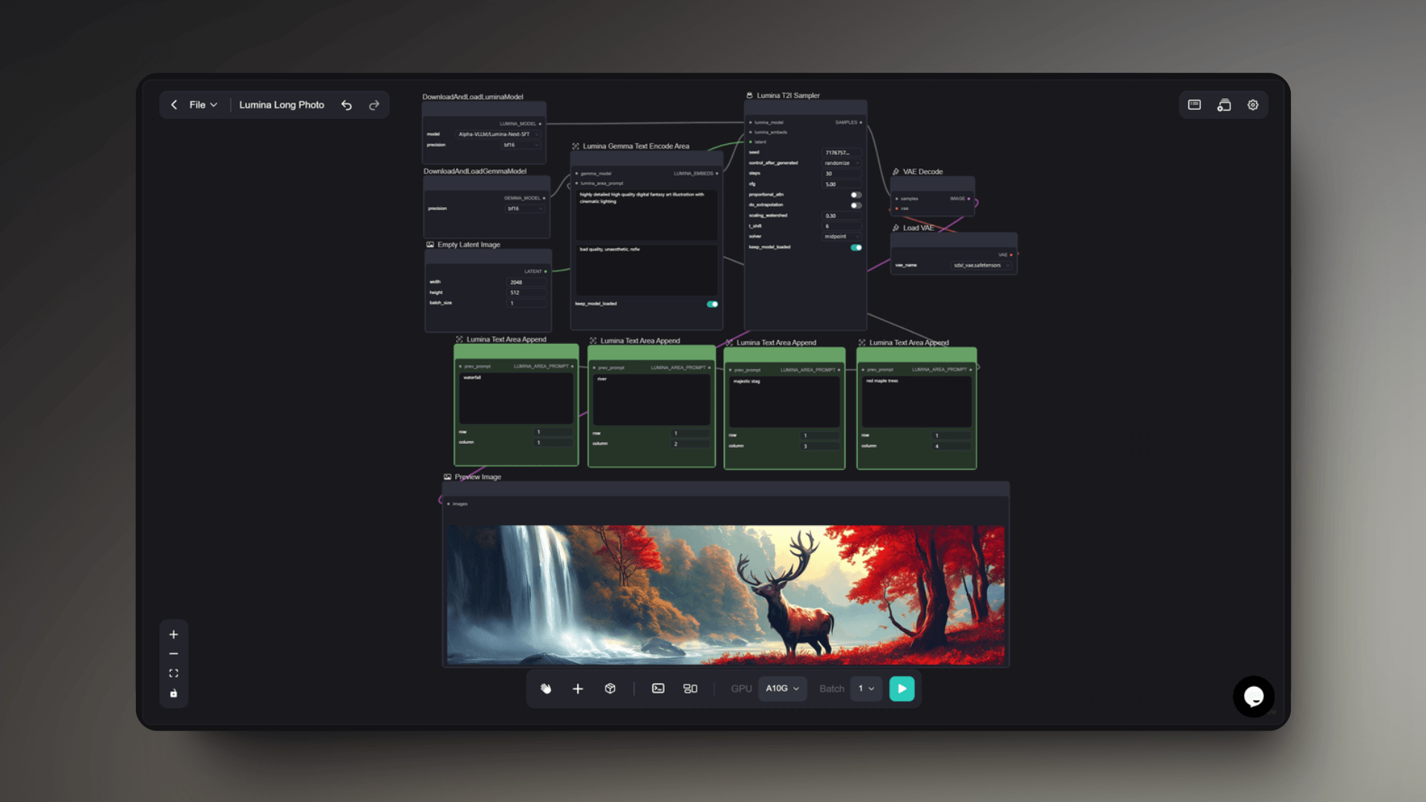This screenshot has height=802, width=1426.
Task: Open the GPU A10G dropdown
Action: (x=782, y=688)
